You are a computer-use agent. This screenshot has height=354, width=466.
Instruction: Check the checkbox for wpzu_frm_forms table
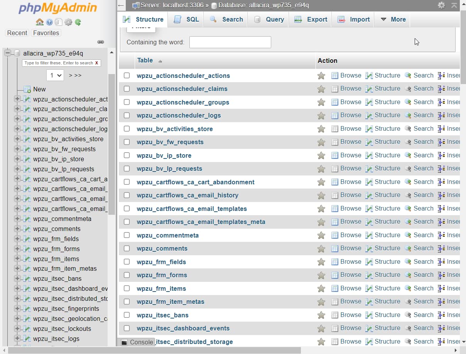coord(127,275)
